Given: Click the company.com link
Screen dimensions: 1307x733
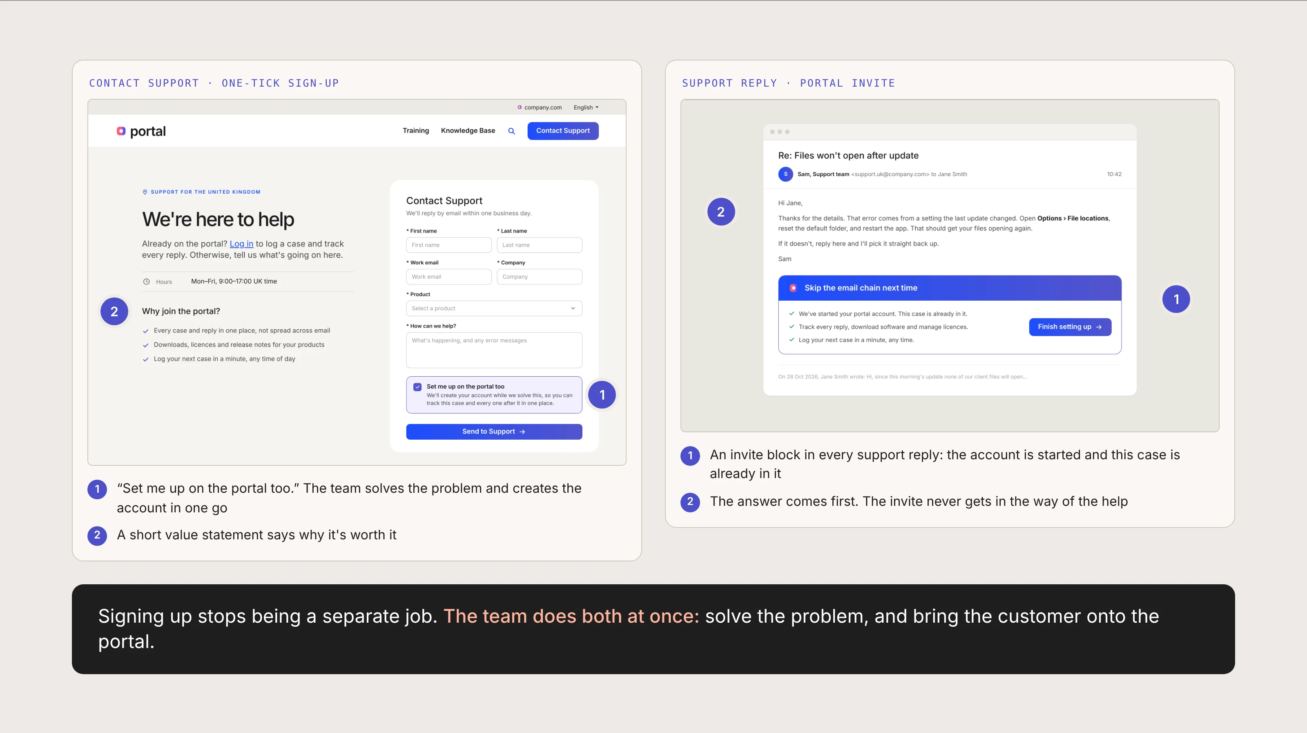Looking at the screenshot, I should click(x=542, y=107).
